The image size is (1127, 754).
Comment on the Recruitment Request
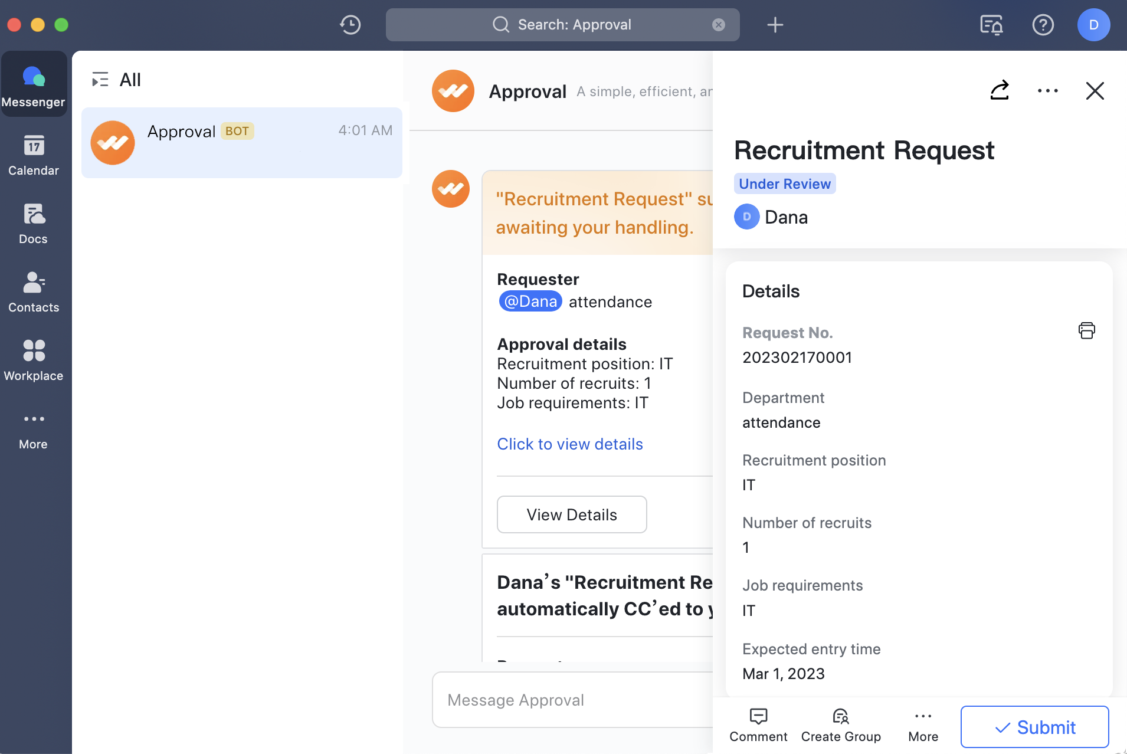point(758,725)
